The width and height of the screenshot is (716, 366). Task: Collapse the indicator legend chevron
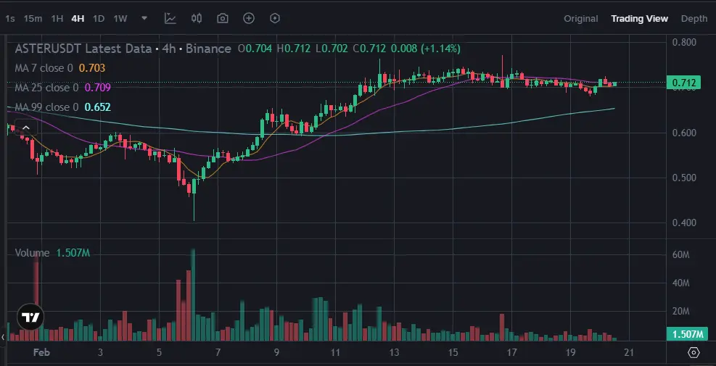point(25,128)
